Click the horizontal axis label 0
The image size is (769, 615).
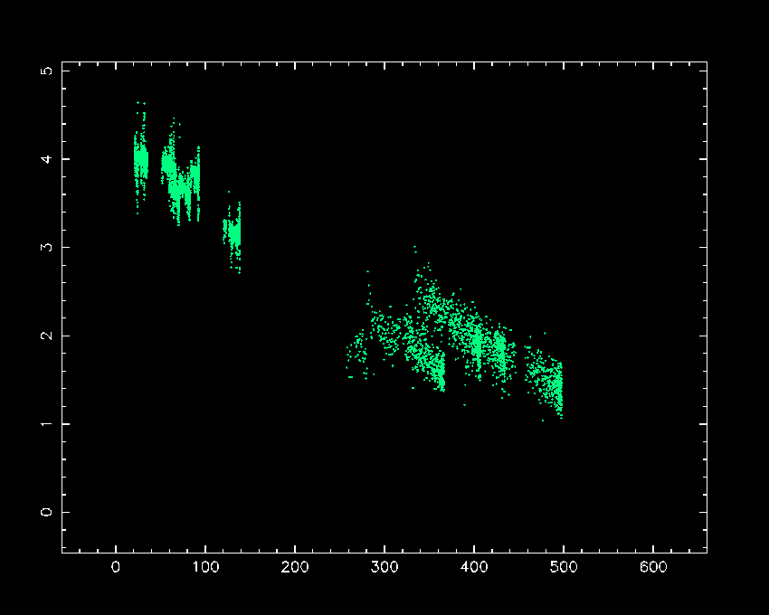[116, 567]
